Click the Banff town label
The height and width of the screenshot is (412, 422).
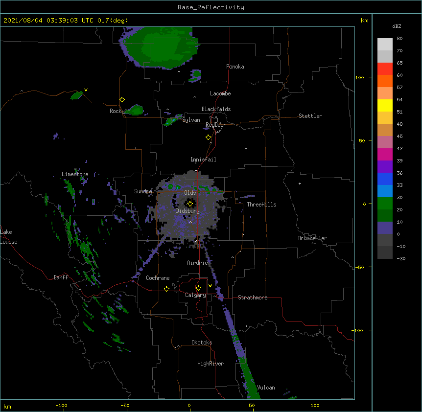click(x=61, y=277)
